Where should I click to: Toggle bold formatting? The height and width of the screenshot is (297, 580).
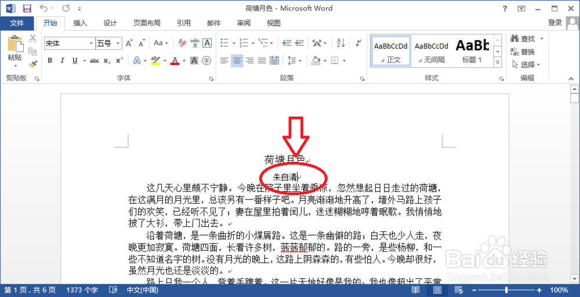pos(50,61)
